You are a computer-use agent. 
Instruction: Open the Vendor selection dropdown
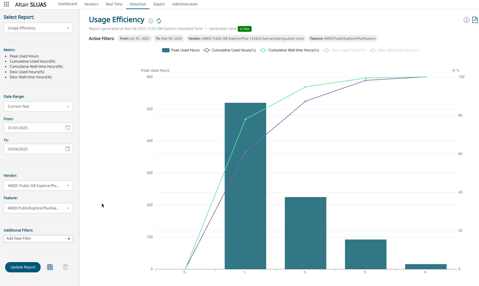tap(38, 186)
